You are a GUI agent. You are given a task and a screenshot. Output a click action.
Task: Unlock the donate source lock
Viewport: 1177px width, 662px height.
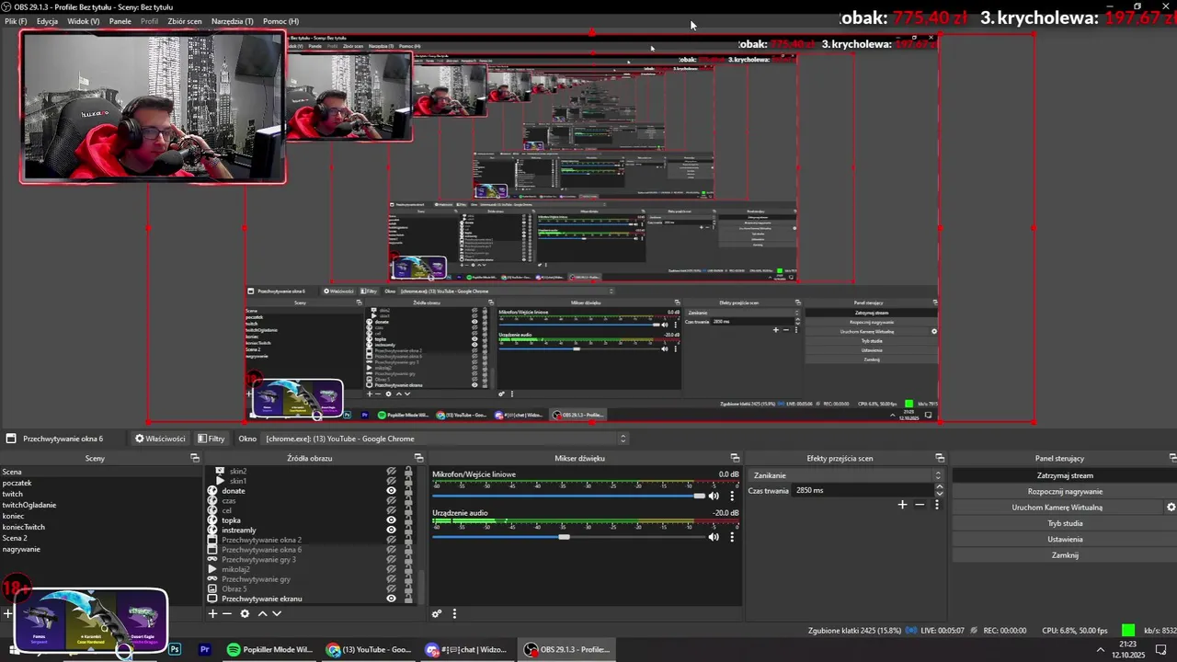click(408, 491)
